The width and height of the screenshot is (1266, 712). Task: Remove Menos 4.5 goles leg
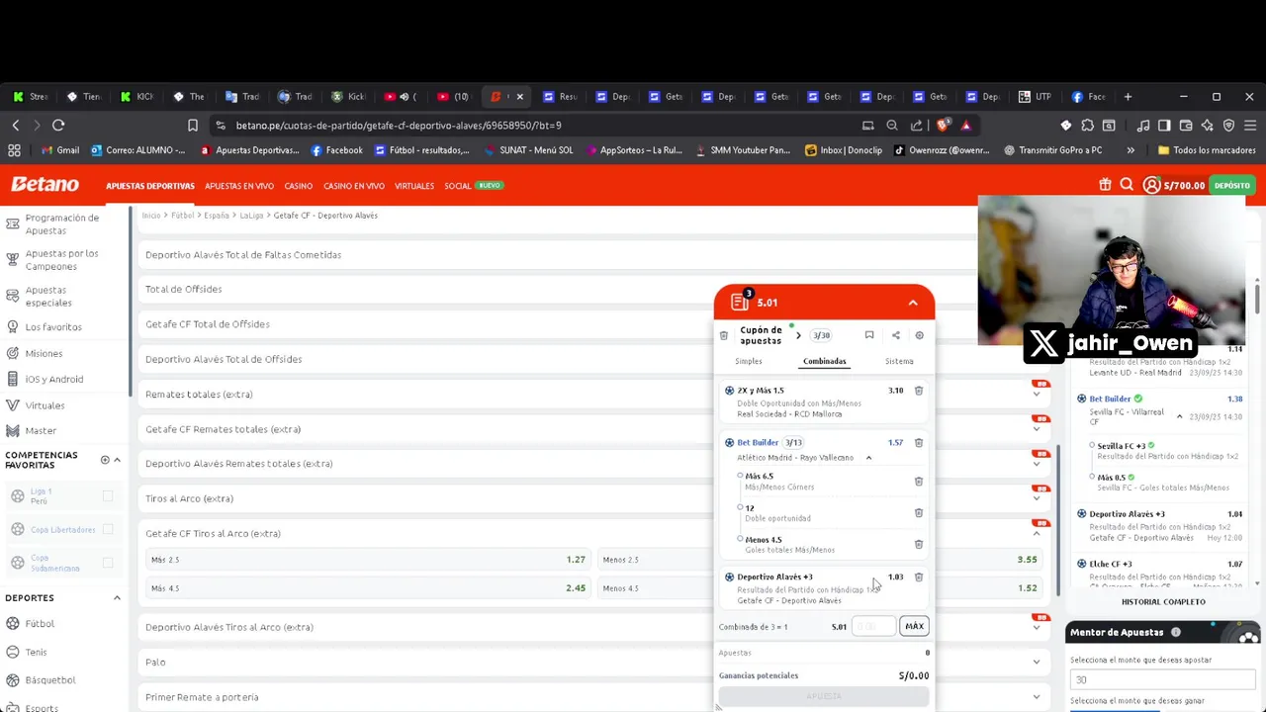click(x=919, y=545)
